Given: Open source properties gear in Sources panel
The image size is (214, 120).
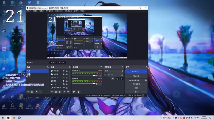Looking at the screenshot, I should 60,92.
